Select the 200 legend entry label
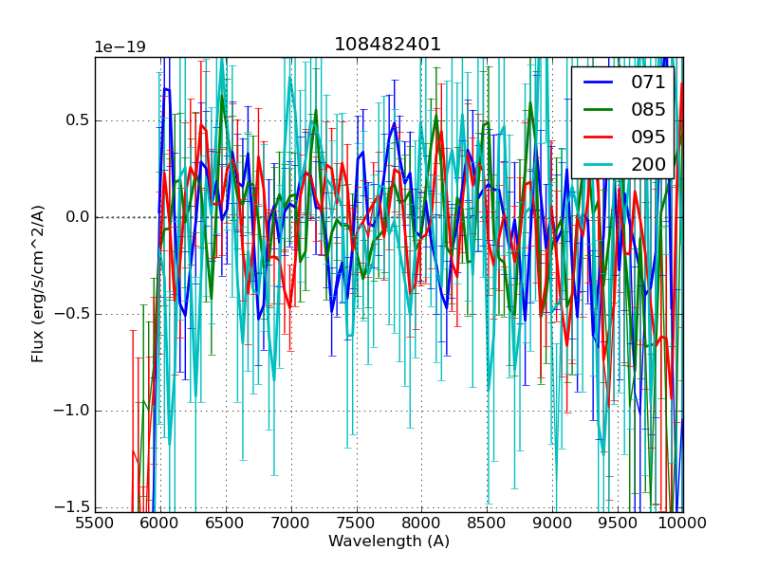The width and height of the screenshot is (759, 569). click(648, 164)
